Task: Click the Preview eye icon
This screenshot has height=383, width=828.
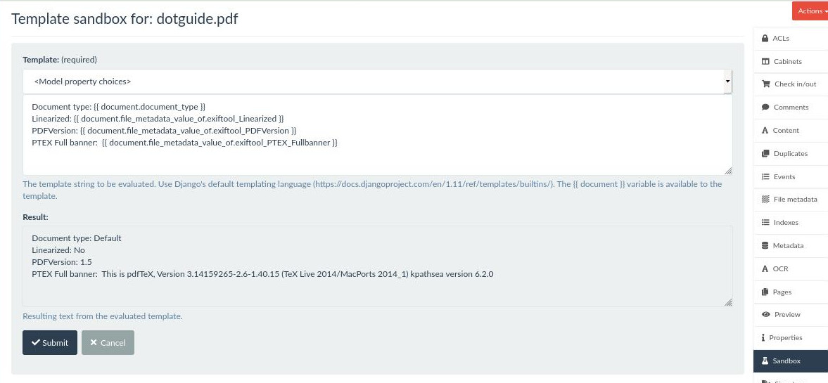Action: [765, 314]
